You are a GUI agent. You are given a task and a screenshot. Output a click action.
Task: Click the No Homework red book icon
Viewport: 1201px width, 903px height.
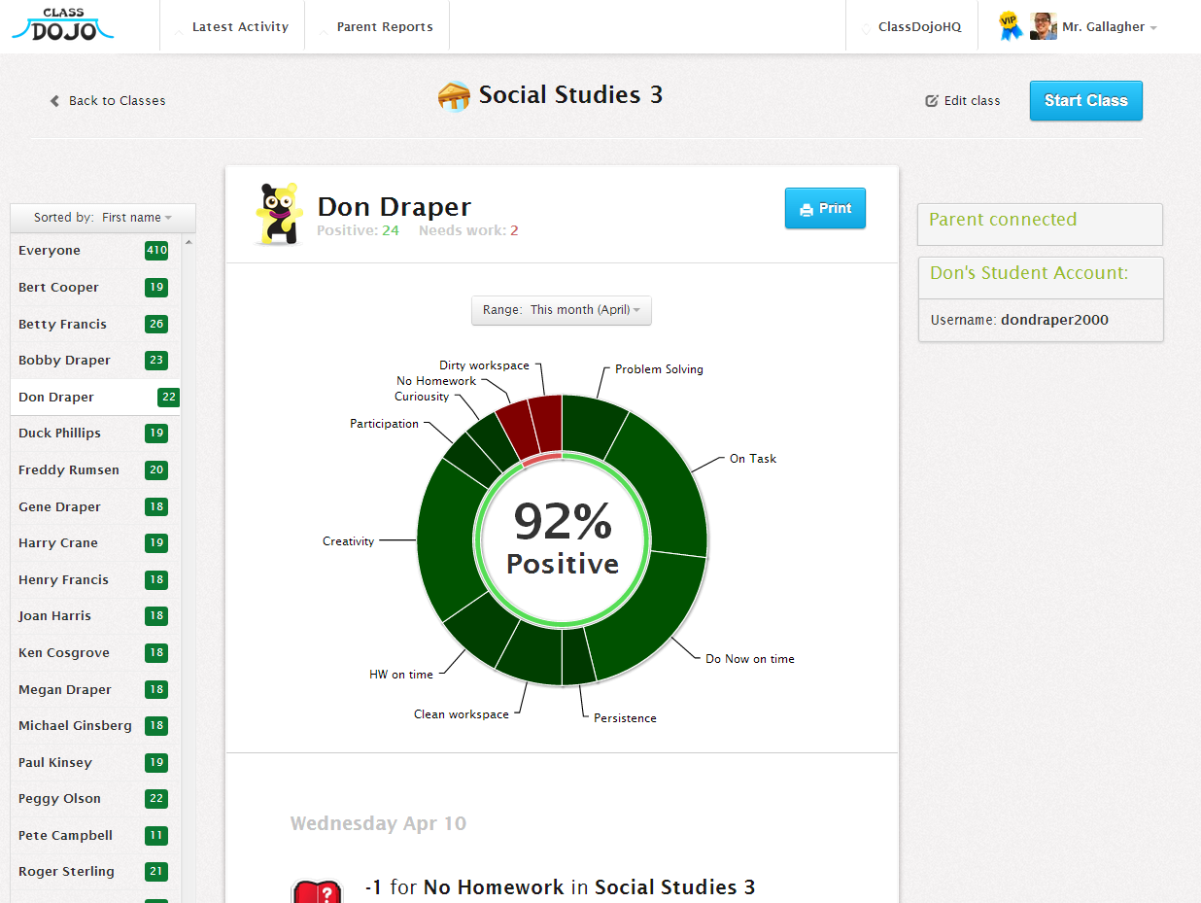pyautogui.click(x=317, y=891)
